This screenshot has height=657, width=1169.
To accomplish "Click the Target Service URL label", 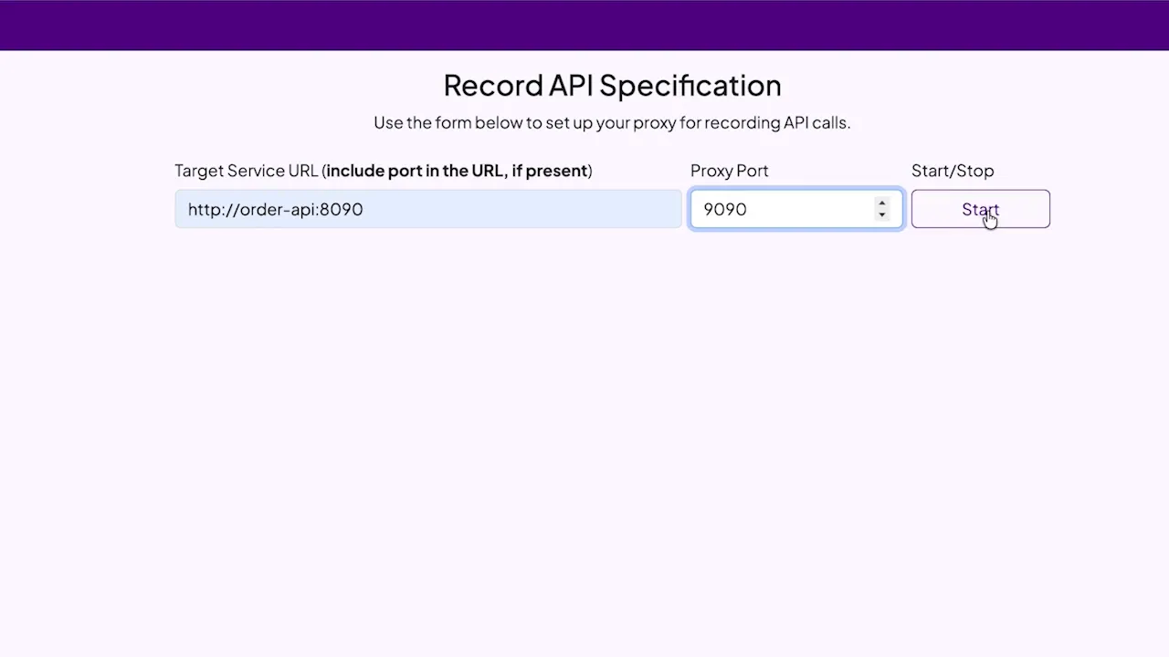I will [383, 171].
